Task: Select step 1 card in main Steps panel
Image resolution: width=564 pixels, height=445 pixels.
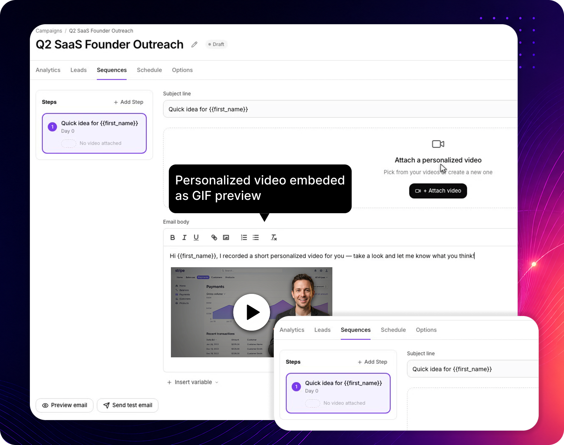Action: tap(94, 133)
